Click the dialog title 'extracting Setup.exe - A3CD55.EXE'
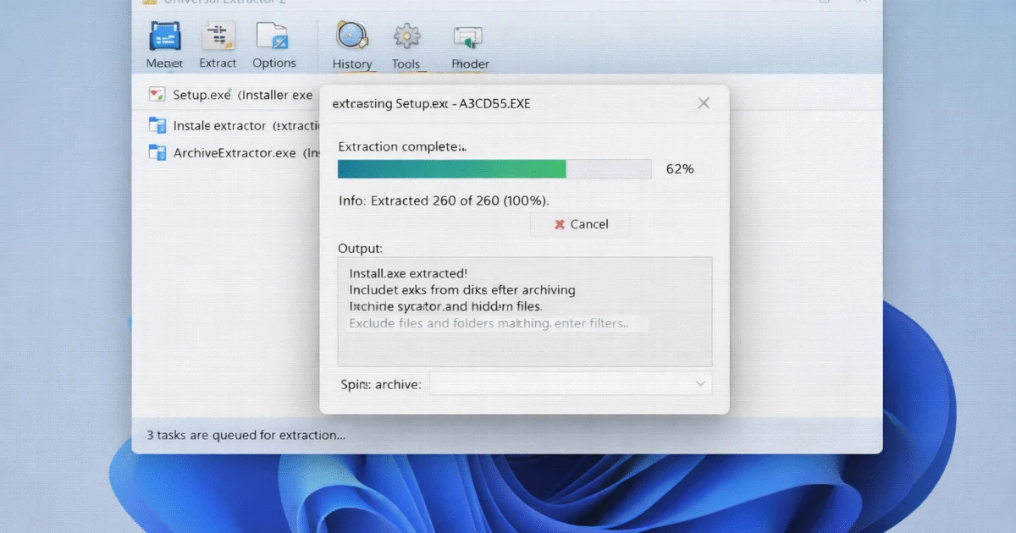The width and height of the screenshot is (1016, 533). [x=431, y=103]
